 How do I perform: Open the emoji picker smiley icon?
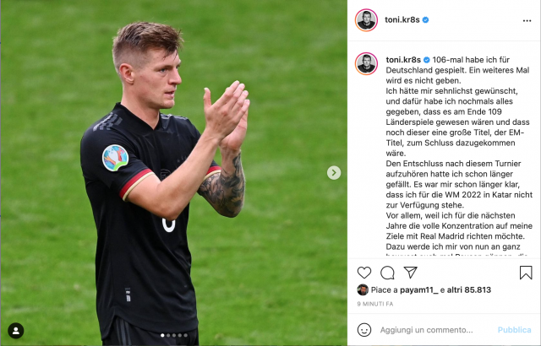[364, 330]
